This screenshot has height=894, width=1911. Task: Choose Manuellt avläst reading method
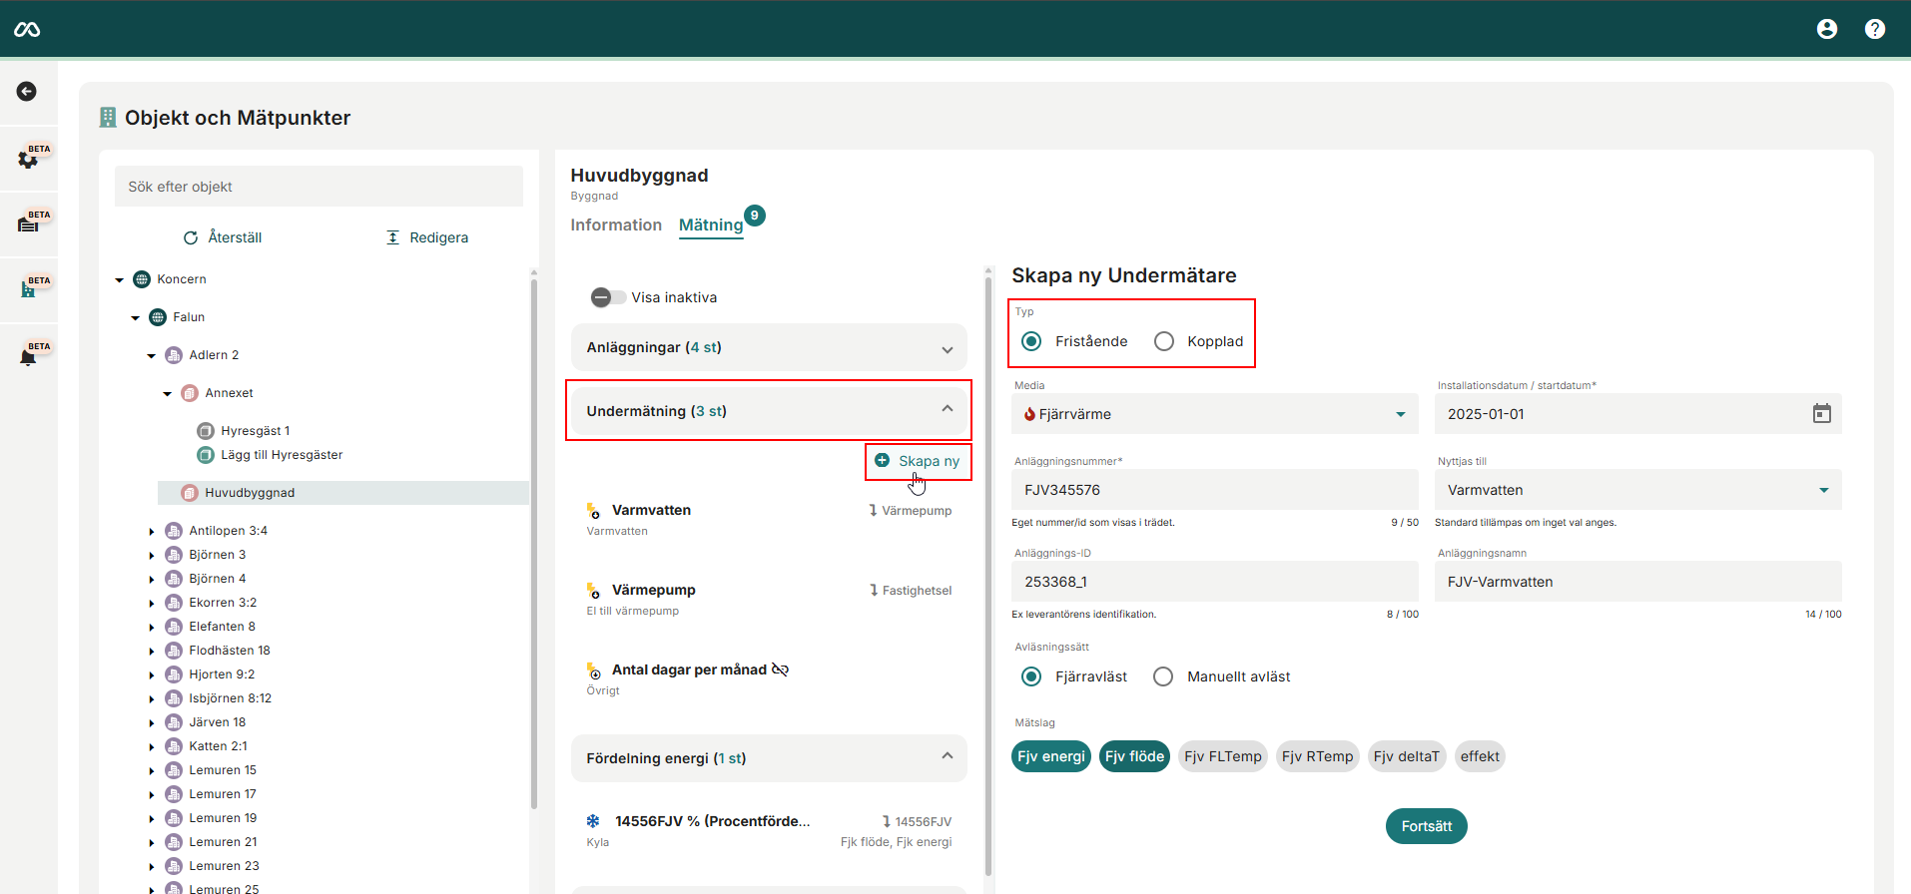pos(1163,676)
